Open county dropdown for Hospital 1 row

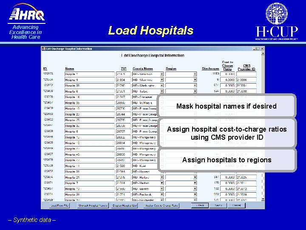[162, 74]
